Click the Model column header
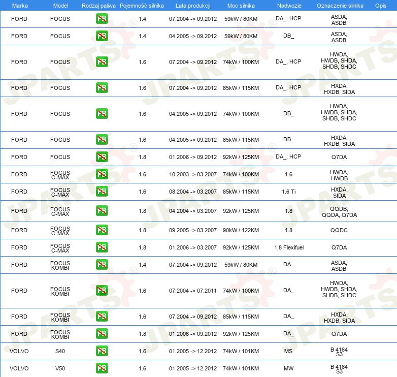397x377 pixels. 60,6
